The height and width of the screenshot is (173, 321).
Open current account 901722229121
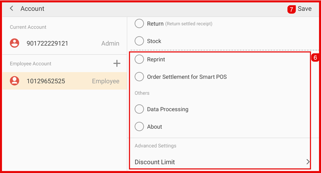[47, 43]
